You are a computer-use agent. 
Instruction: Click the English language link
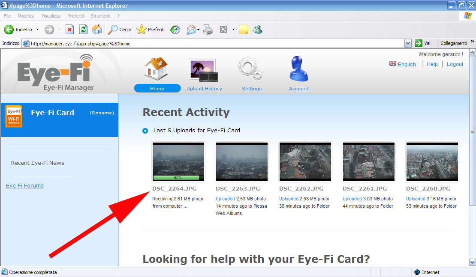[407, 64]
